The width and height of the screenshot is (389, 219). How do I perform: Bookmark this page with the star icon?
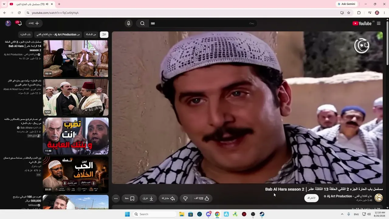[349, 13]
